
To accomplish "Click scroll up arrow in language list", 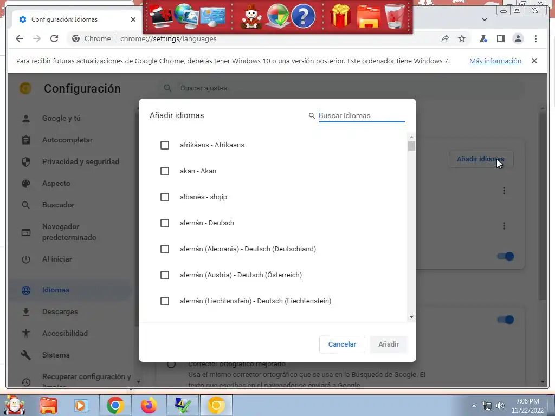I will click(x=411, y=137).
